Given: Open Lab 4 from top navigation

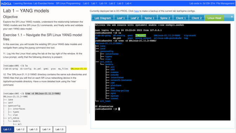Looking at the screenshot, I should tap(129, 4).
